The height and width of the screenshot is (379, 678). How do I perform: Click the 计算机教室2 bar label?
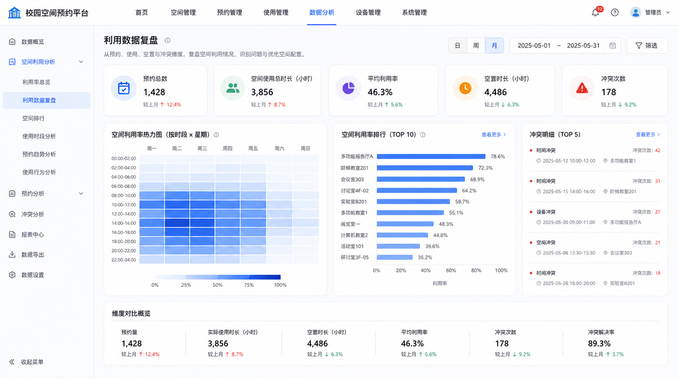(354, 236)
